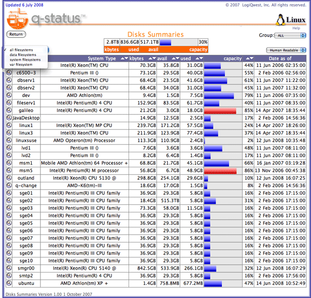Viewport: 311px width, 298px height.
Task: Select var filesystem menu option
Action: coord(21,65)
